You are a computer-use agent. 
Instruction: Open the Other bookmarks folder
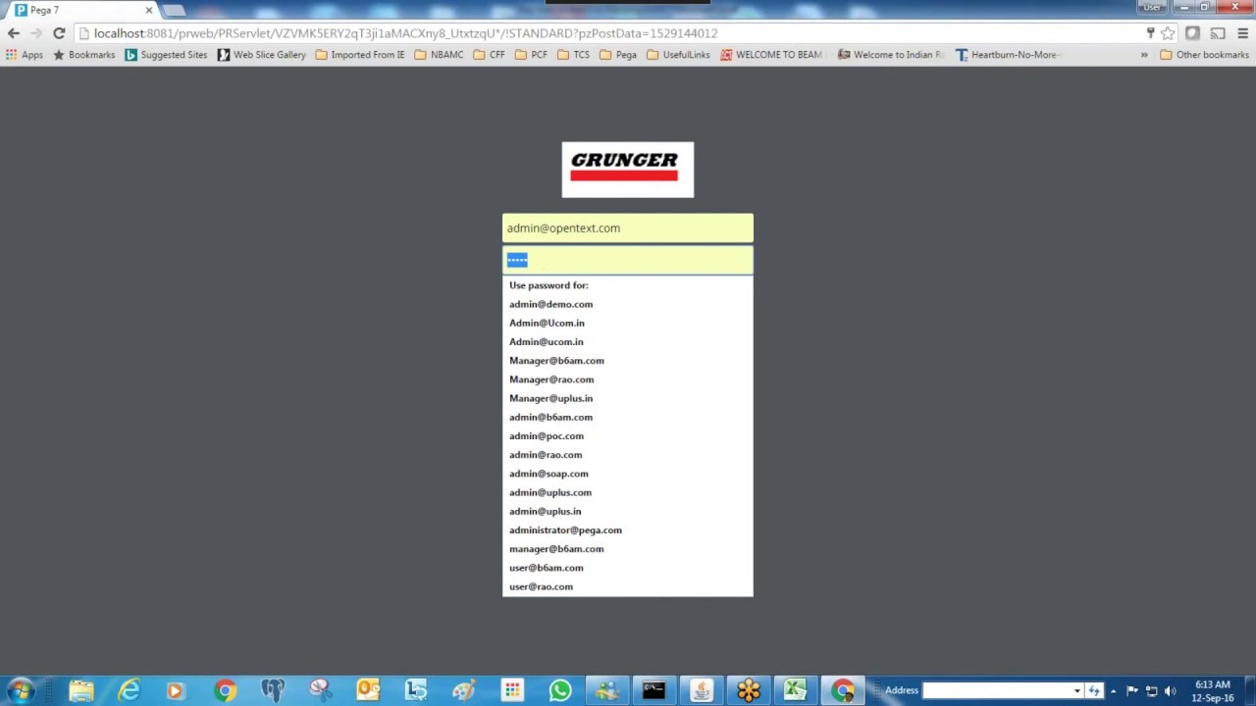point(1204,55)
